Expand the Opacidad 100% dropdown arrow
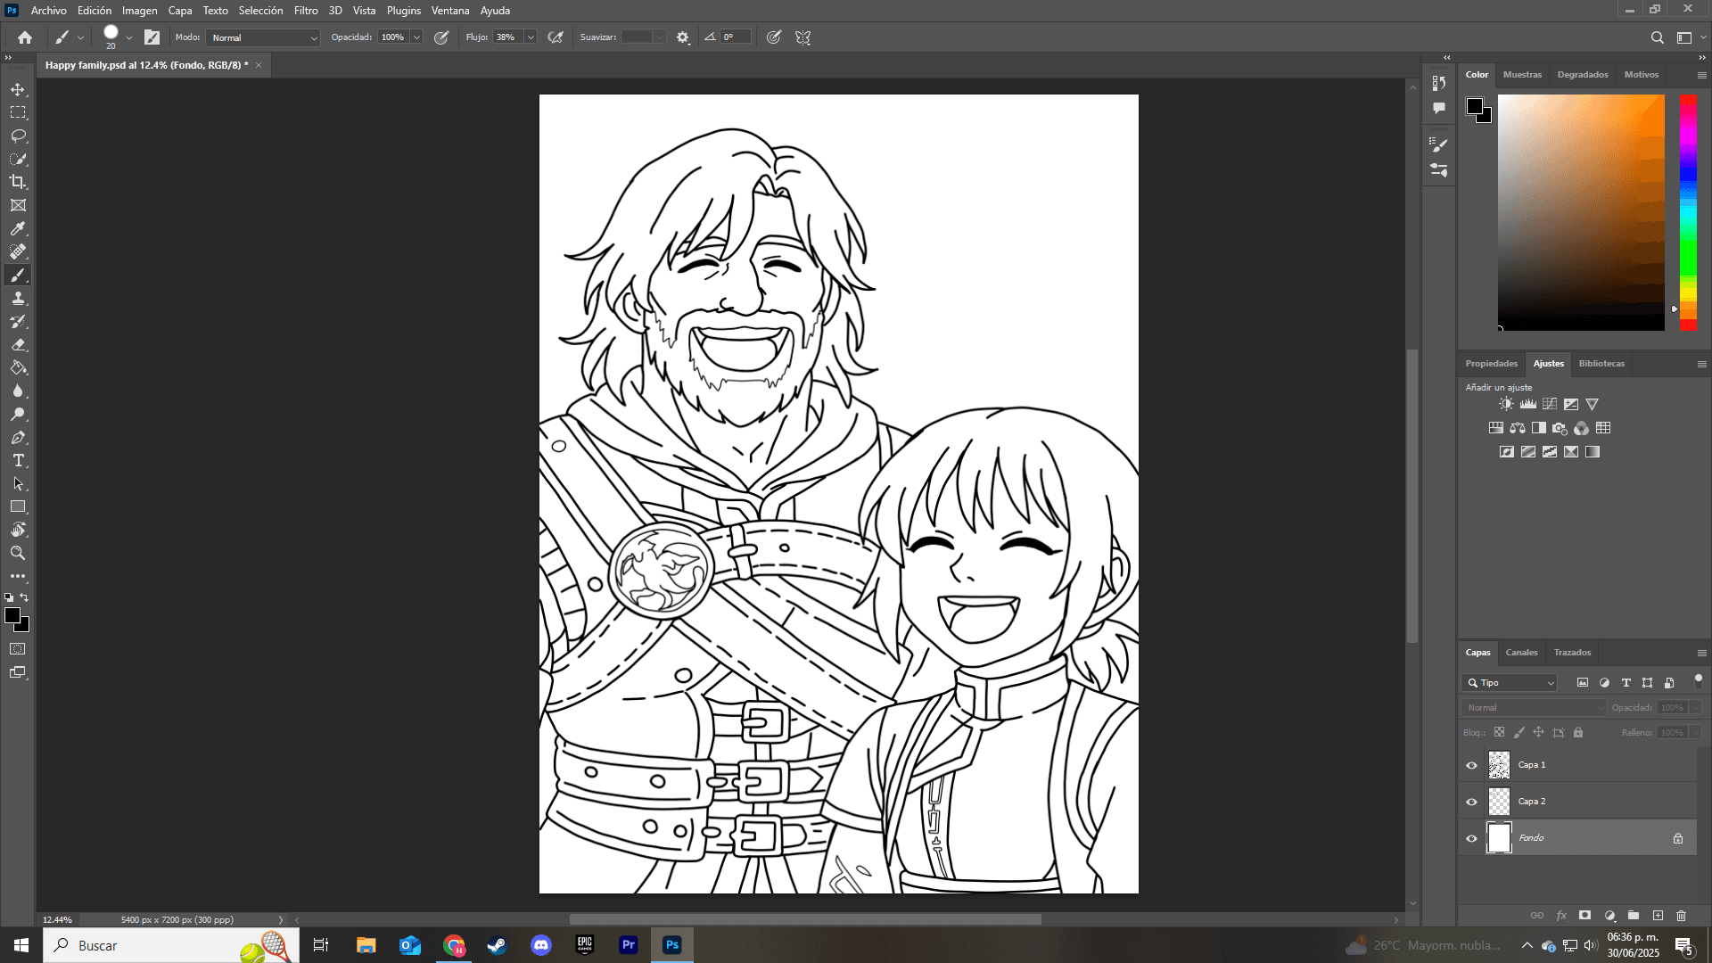1712x963 pixels. pyautogui.click(x=416, y=37)
